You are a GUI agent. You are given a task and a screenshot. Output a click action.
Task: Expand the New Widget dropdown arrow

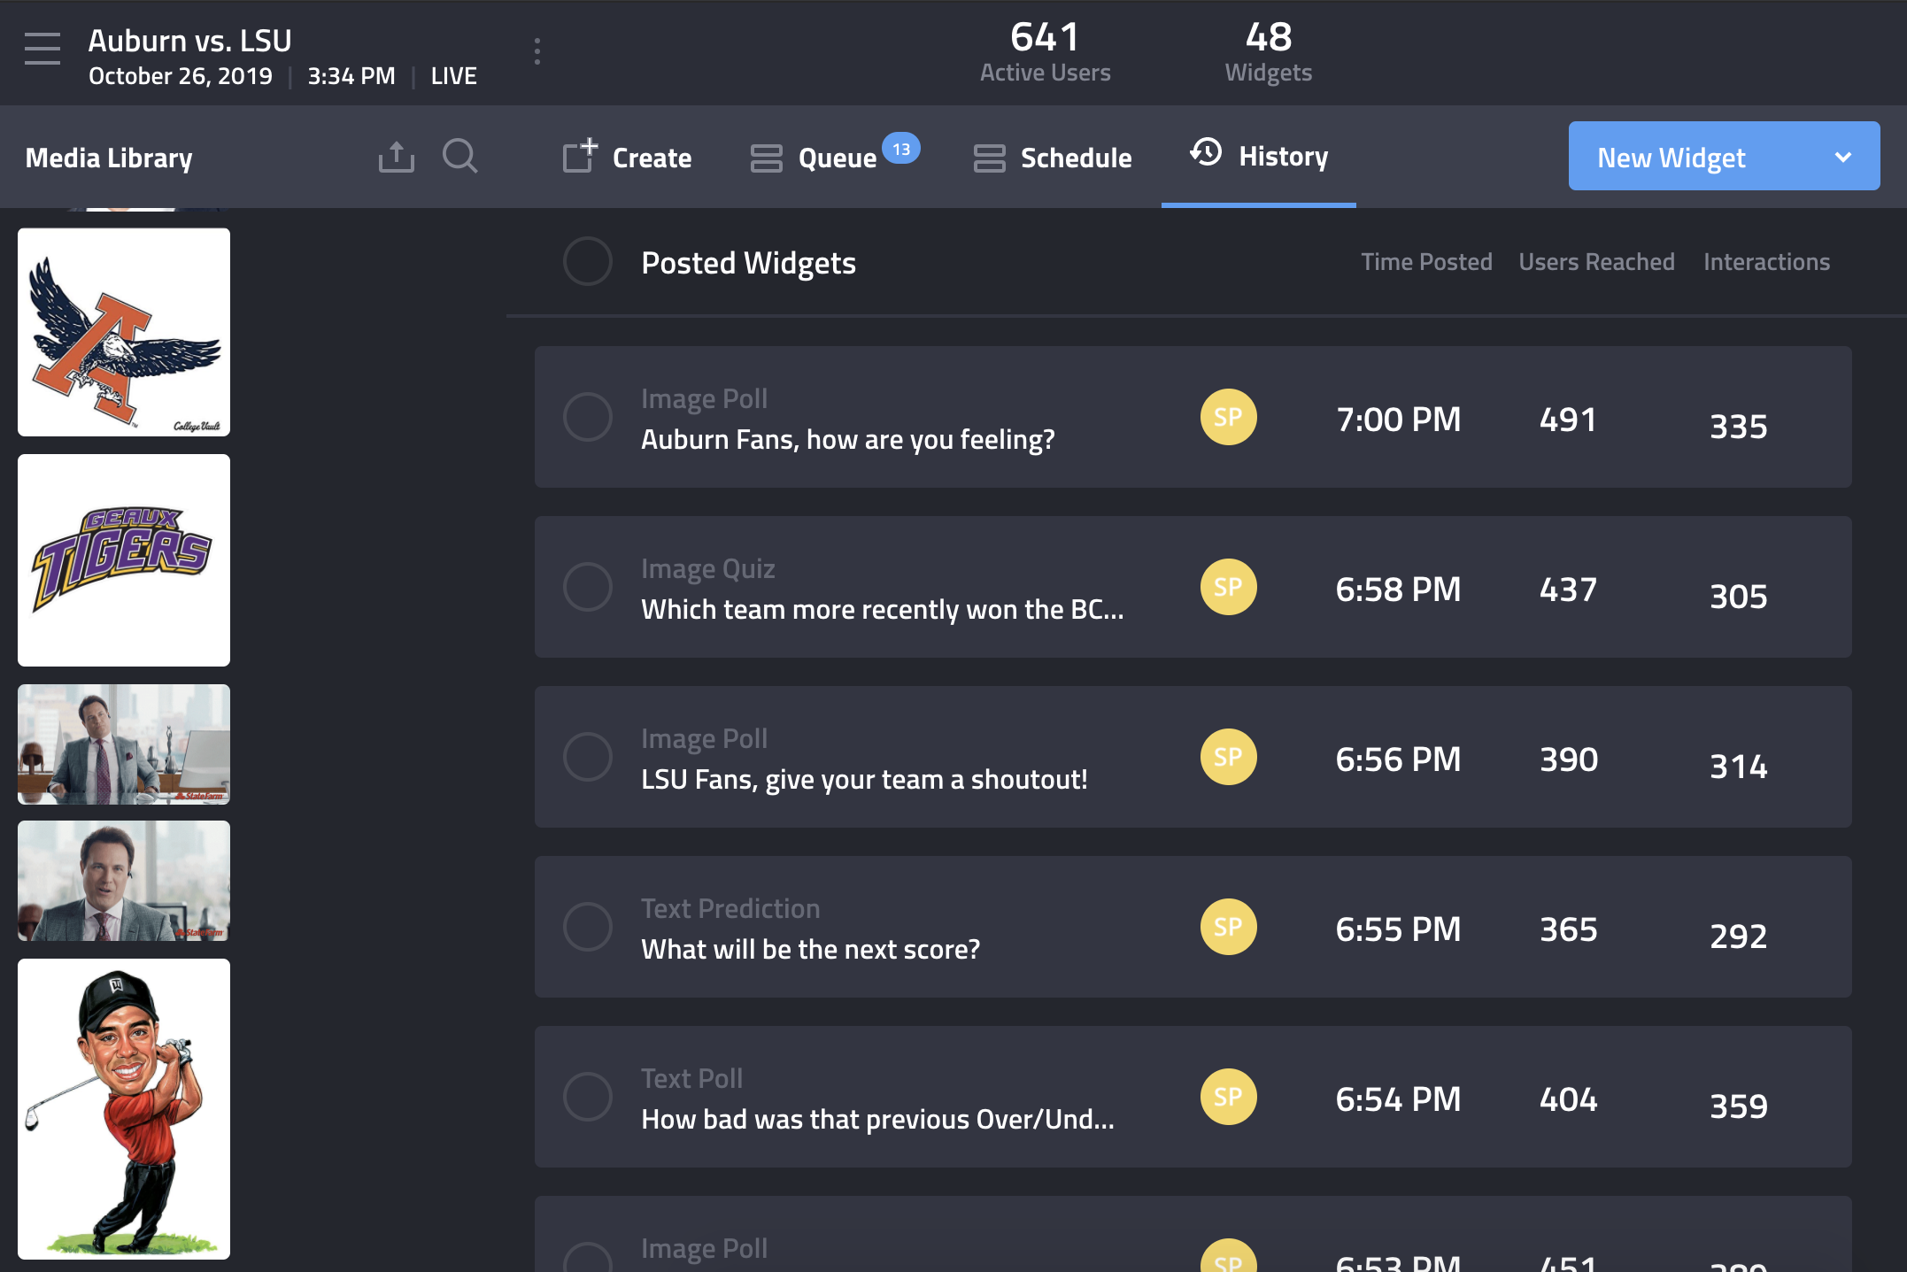point(1842,157)
